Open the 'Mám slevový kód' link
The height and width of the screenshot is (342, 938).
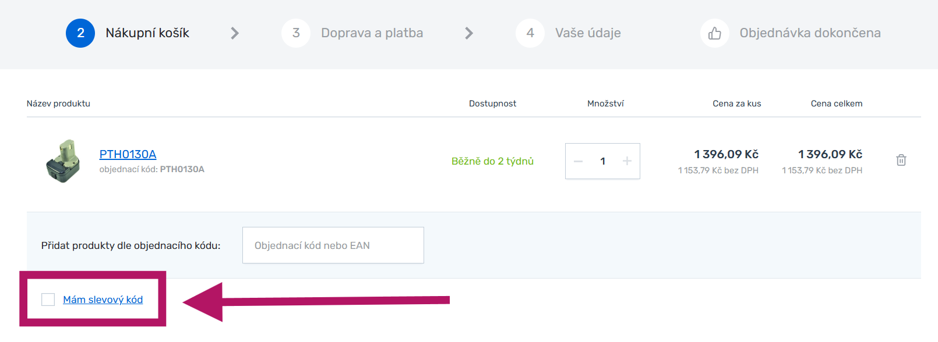103,300
